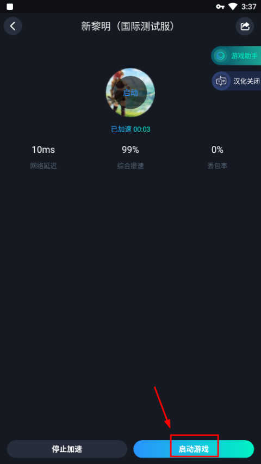
Task: Tap the 新黎明(国际测试服) page title
Action: pyautogui.click(x=128, y=26)
